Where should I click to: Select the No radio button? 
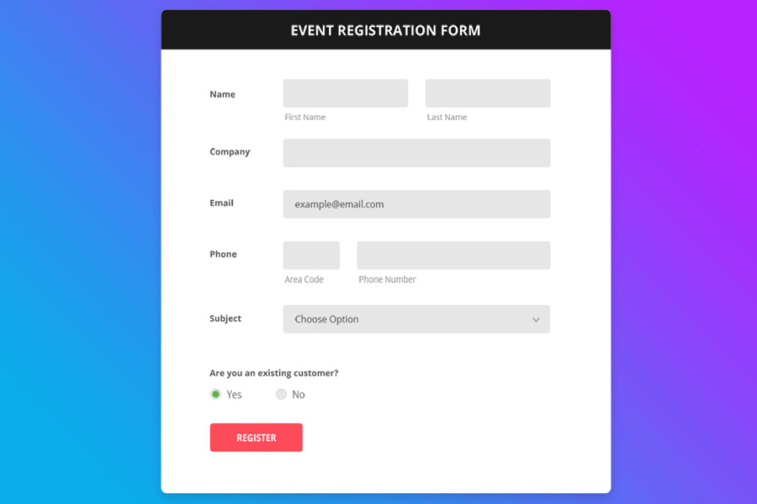[x=281, y=395]
